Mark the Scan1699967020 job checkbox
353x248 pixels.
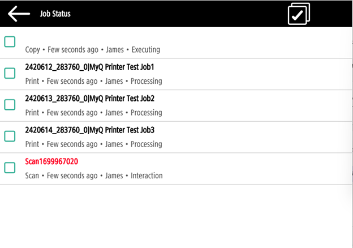(x=10, y=168)
